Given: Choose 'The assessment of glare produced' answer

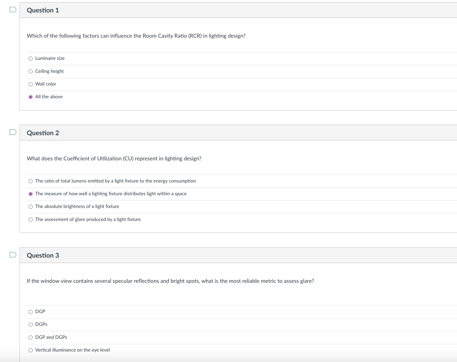Looking at the screenshot, I should tap(31, 220).
